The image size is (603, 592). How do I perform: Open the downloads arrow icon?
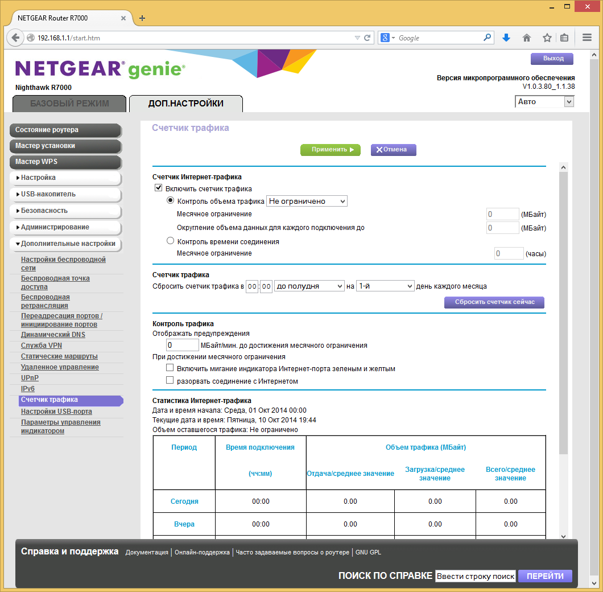tap(506, 38)
